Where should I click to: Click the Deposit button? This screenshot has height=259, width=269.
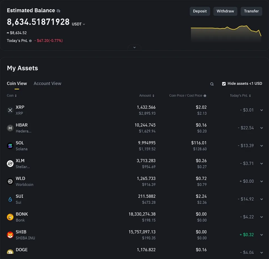click(x=200, y=11)
